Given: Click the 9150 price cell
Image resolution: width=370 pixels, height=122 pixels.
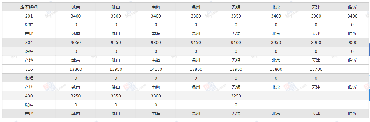Looking at the screenshot, I should [x=196, y=43].
